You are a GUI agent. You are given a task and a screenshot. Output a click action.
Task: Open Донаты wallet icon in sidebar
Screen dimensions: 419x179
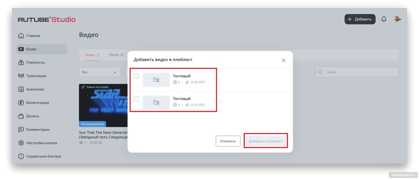(21, 116)
